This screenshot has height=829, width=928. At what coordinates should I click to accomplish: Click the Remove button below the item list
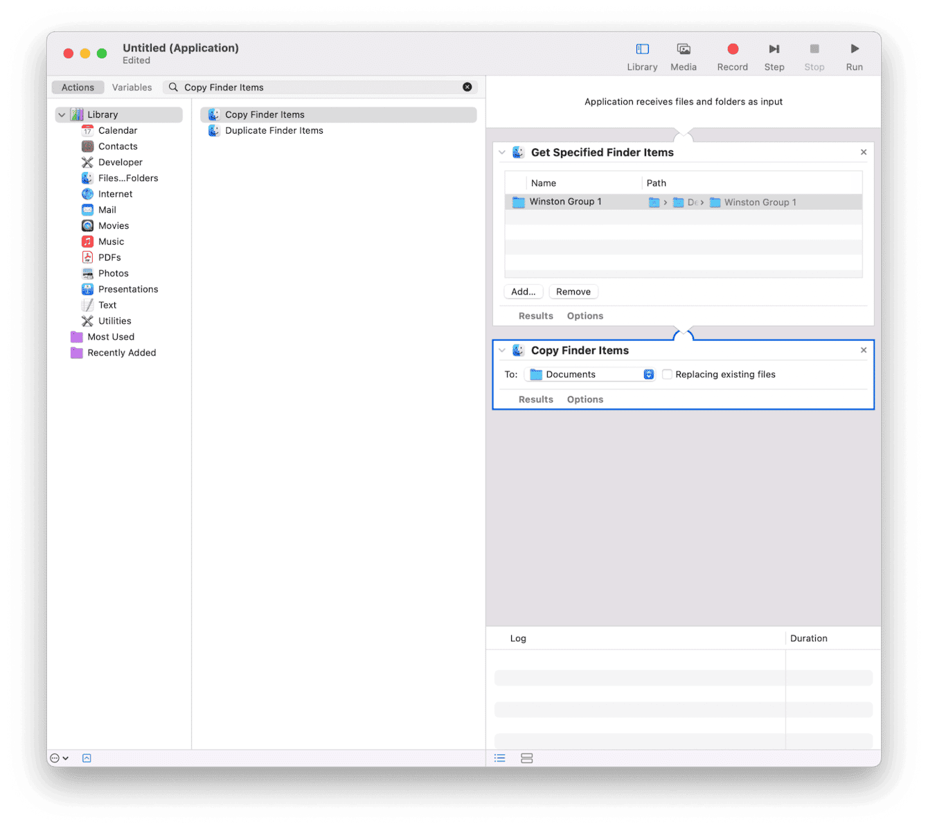point(573,291)
